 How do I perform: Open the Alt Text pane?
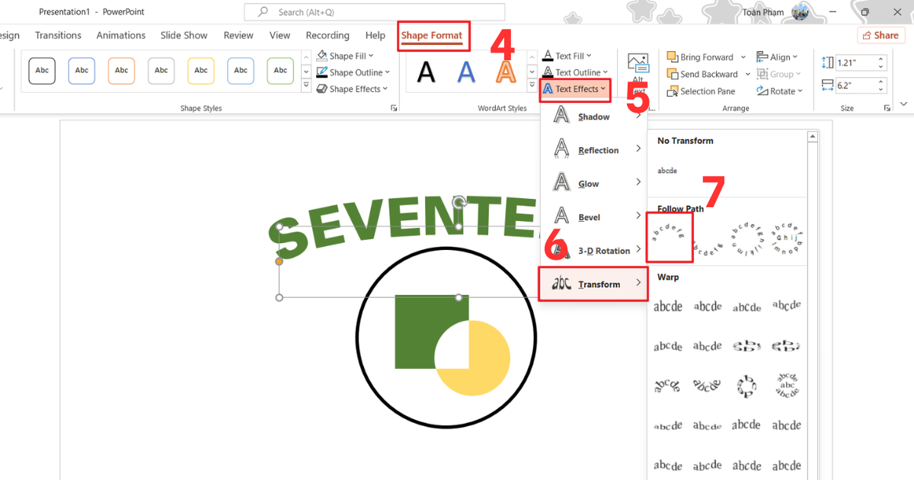(x=638, y=74)
